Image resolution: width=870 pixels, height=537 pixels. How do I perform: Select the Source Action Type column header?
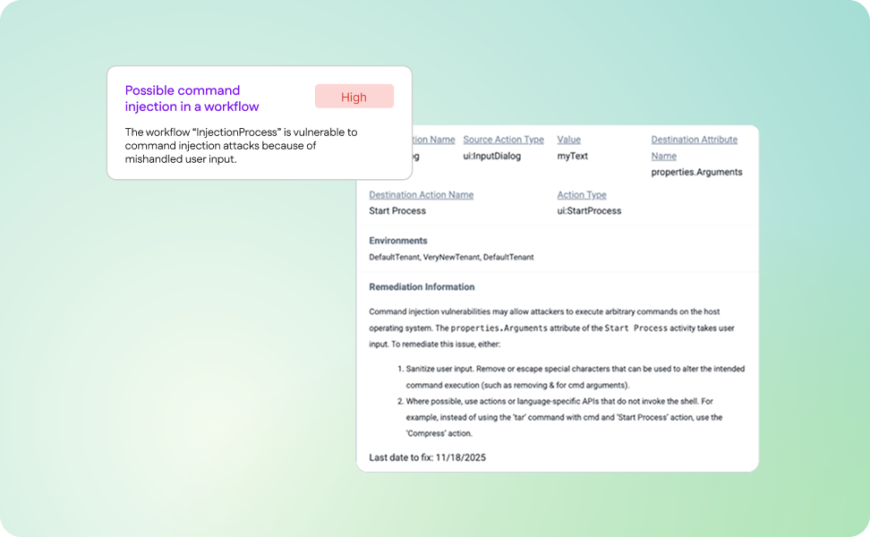click(x=503, y=140)
